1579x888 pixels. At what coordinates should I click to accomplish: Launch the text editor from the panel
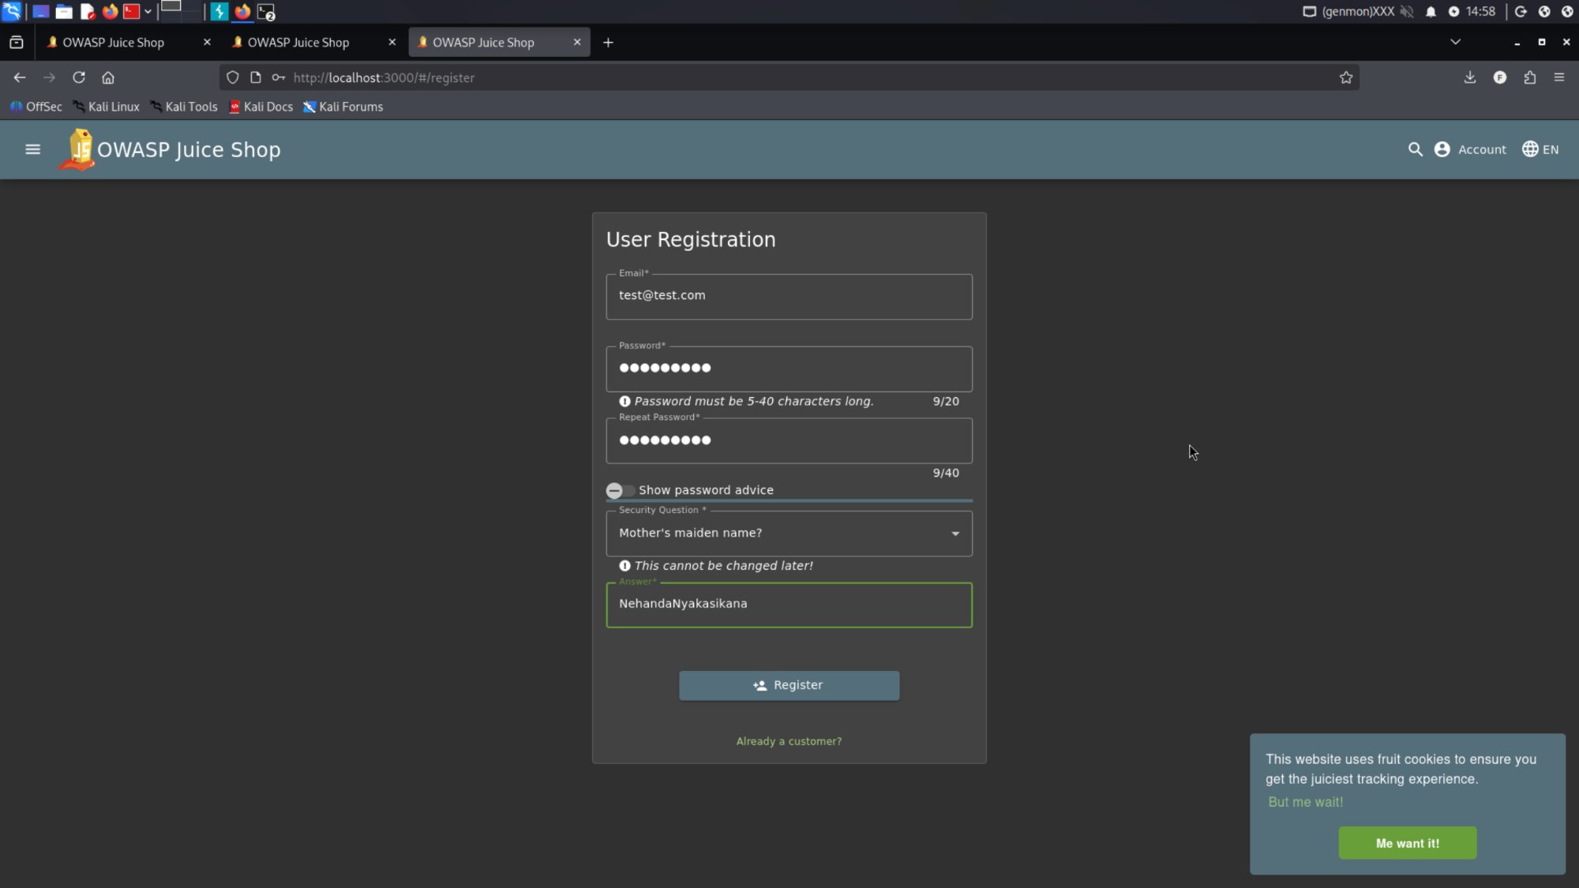pyautogui.click(x=87, y=11)
